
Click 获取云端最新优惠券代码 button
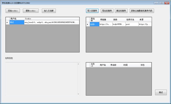[142, 11]
